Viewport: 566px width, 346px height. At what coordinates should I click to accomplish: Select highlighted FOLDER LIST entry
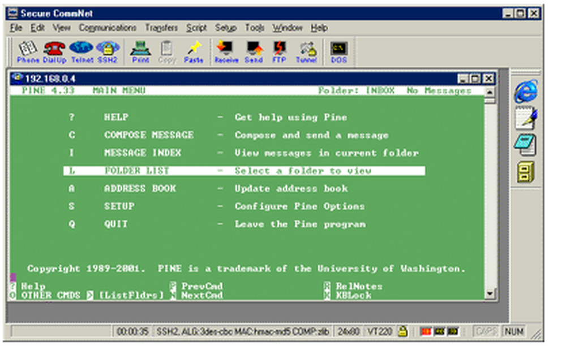(244, 171)
